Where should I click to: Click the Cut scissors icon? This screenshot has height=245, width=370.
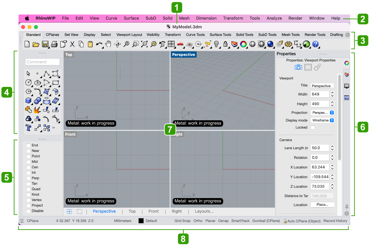click(72, 44)
